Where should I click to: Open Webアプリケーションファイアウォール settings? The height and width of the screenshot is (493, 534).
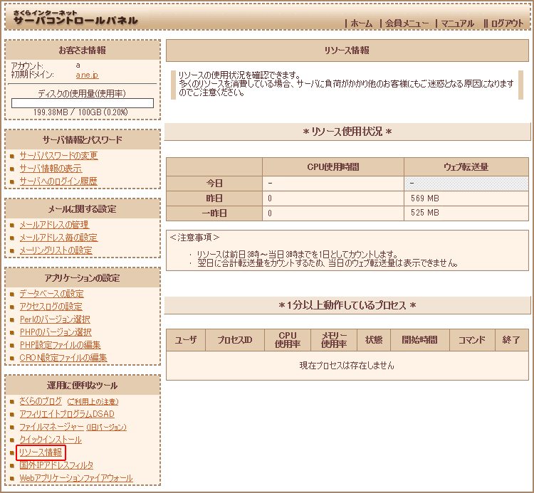click(x=76, y=478)
